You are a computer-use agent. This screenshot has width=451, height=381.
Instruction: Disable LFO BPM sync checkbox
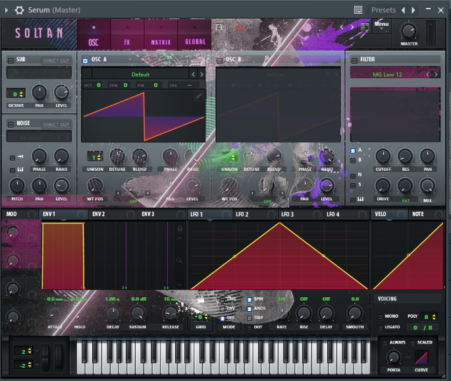coord(250,300)
